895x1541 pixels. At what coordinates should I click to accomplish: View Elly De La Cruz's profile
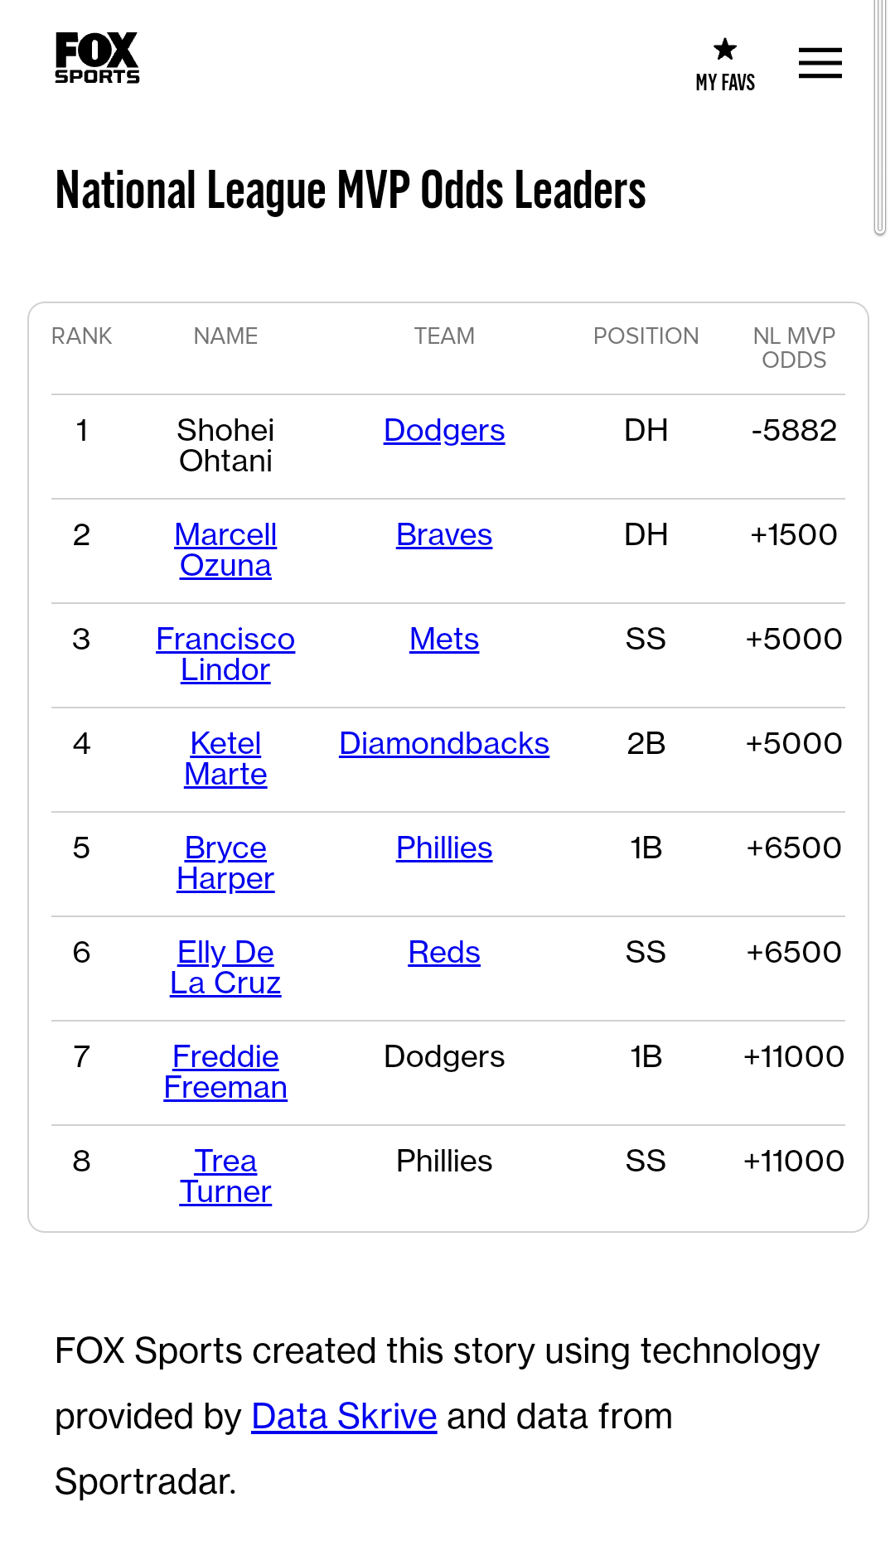225,968
